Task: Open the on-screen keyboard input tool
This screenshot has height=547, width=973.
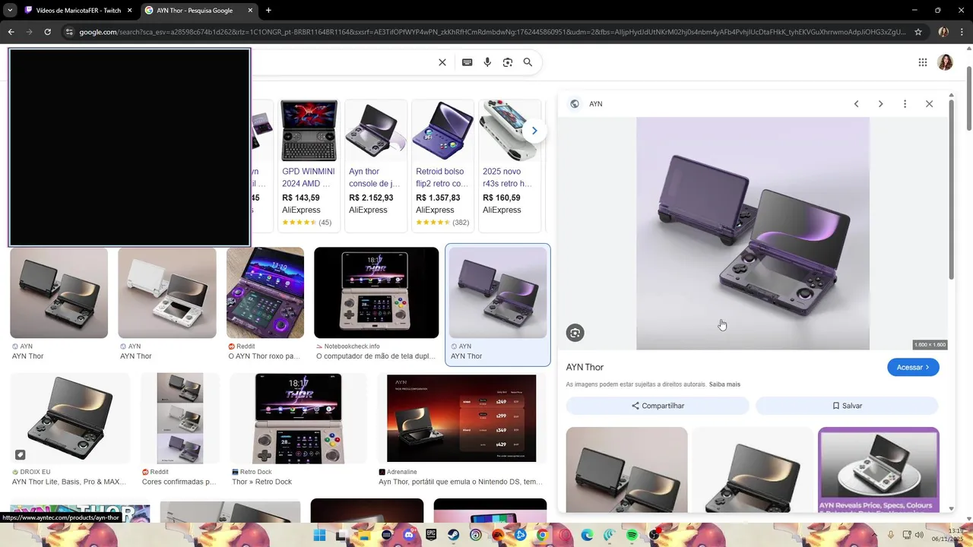Action: tap(467, 62)
